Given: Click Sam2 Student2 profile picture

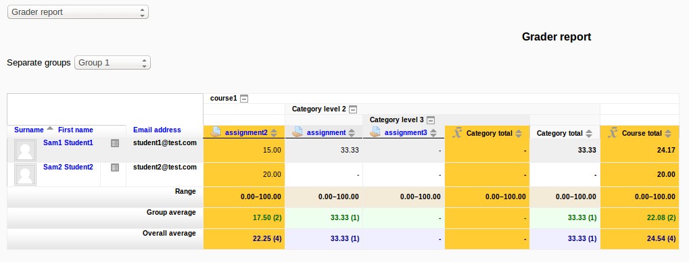Looking at the screenshot, I should (25, 174).
